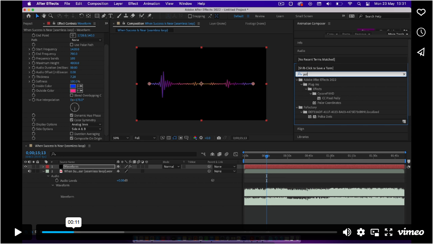433x244 pixels.
Task: Click the reset exposure icon in viewer
Action: [x=201, y=138]
